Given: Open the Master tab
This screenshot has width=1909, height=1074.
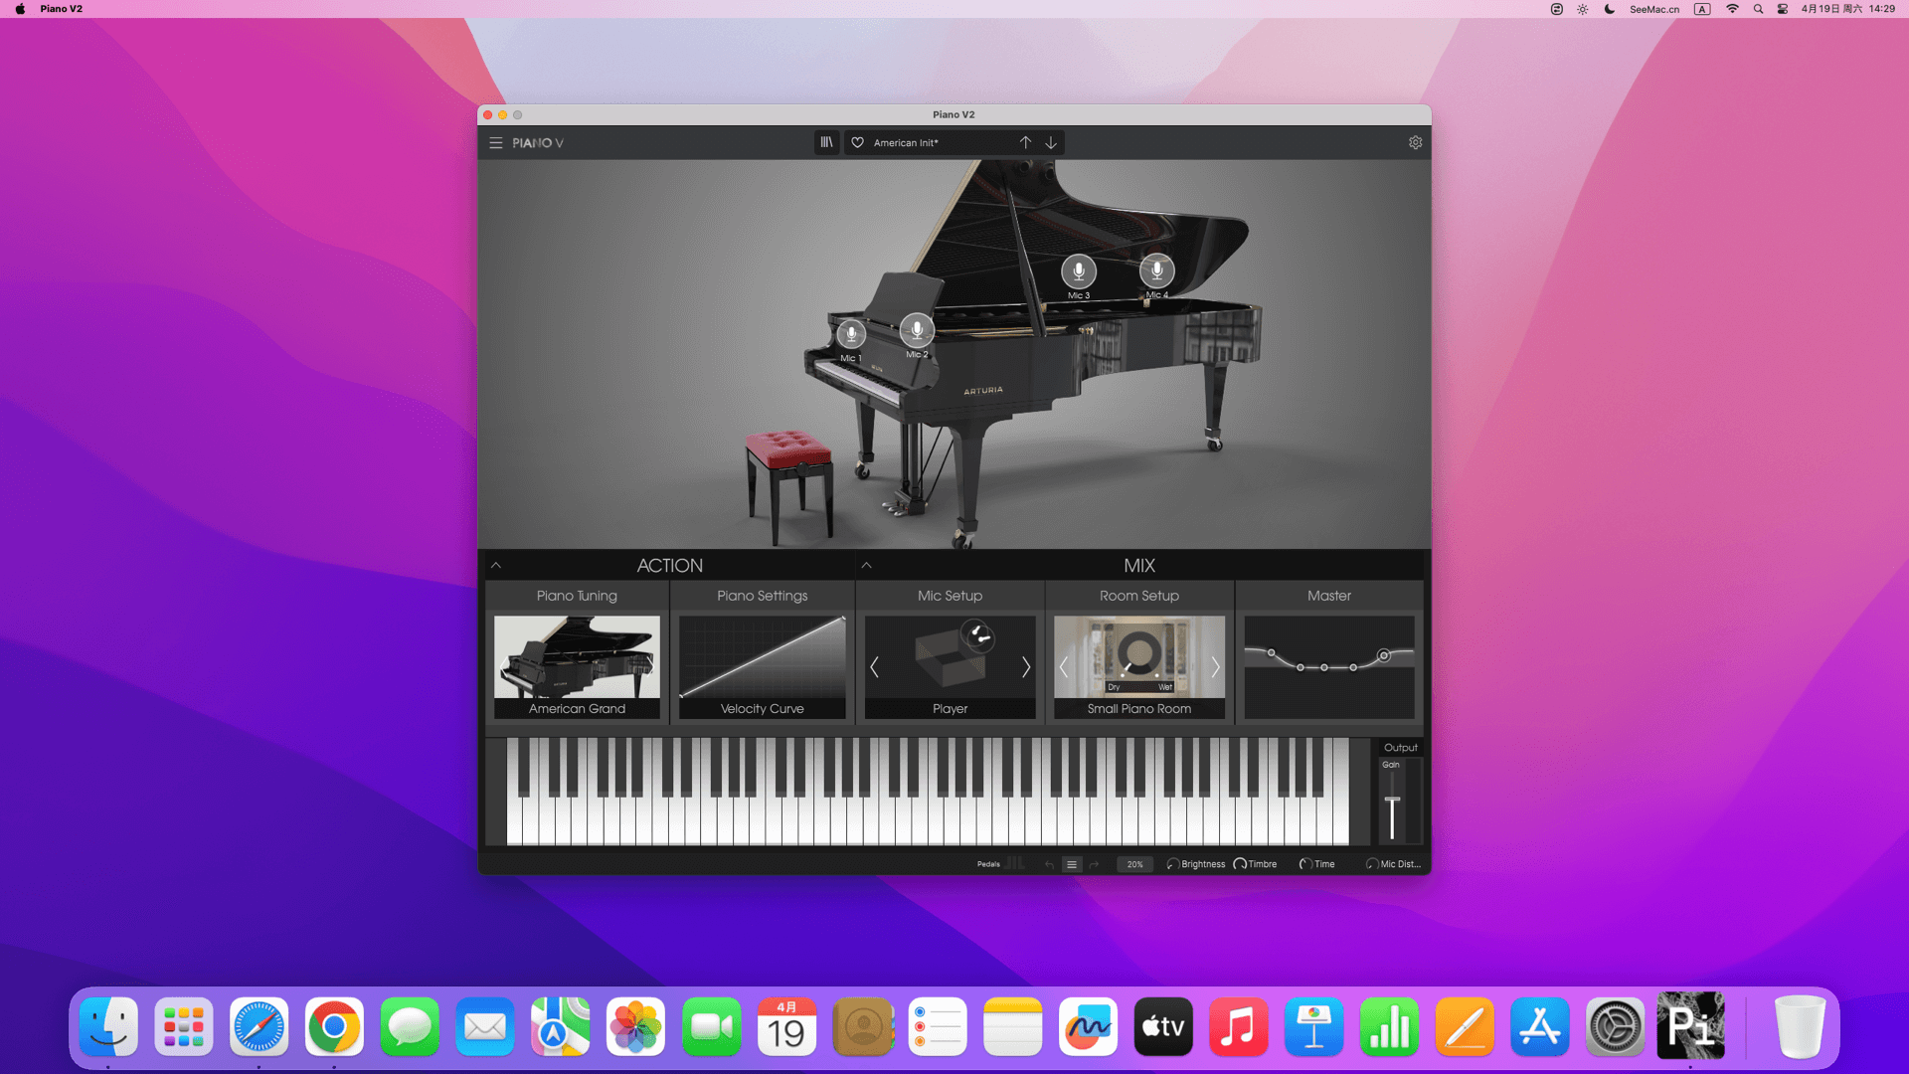Looking at the screenshot, I should pyautogui.click(x=1329, y=596).
